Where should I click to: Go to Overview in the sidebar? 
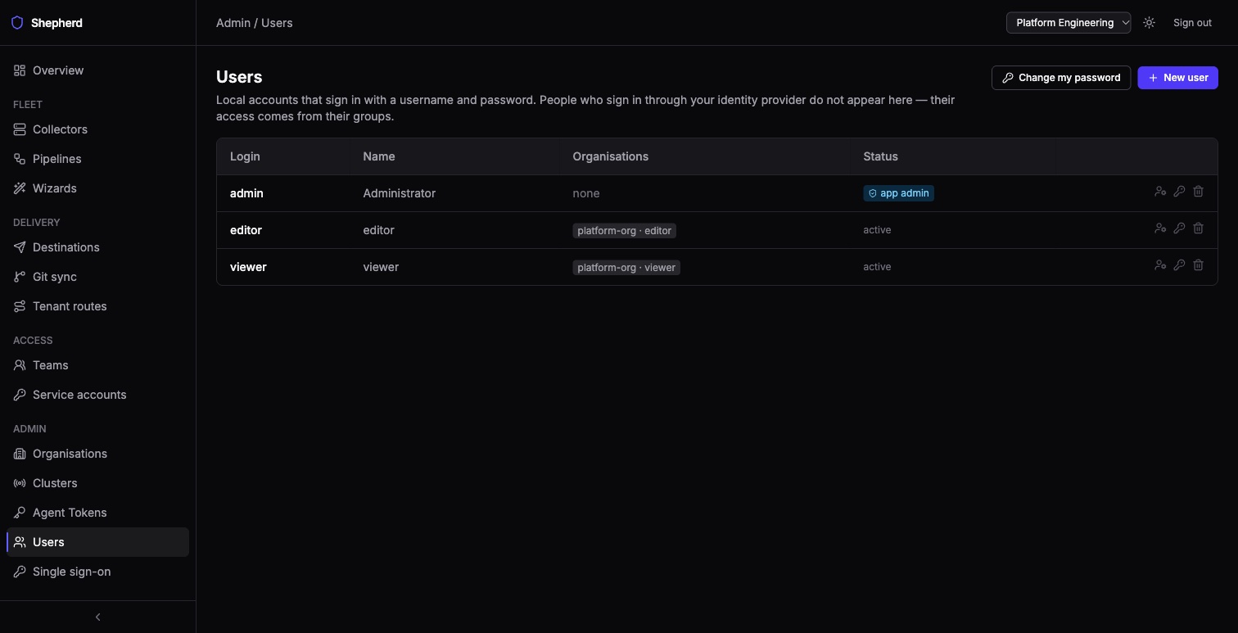click(x=97, y=70)
